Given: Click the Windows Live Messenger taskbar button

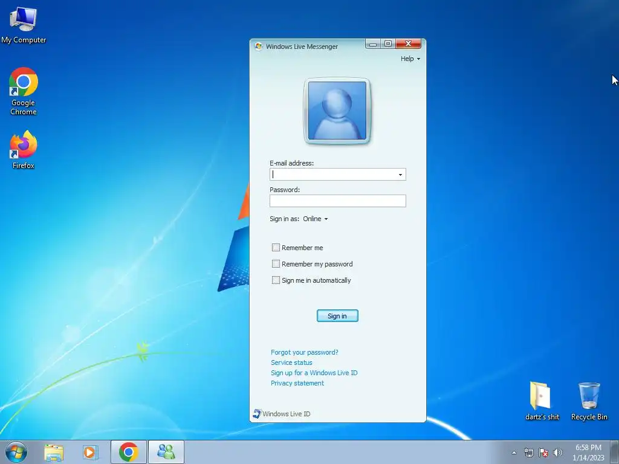Looking at the screenshot, I should point(166,452).
